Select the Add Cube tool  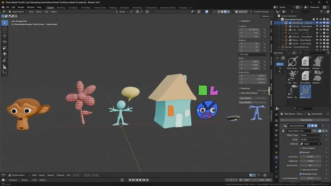pyautogui.click(x=5, y=73)
